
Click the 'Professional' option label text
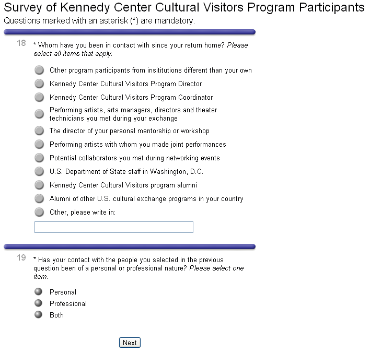coord(68,304)
